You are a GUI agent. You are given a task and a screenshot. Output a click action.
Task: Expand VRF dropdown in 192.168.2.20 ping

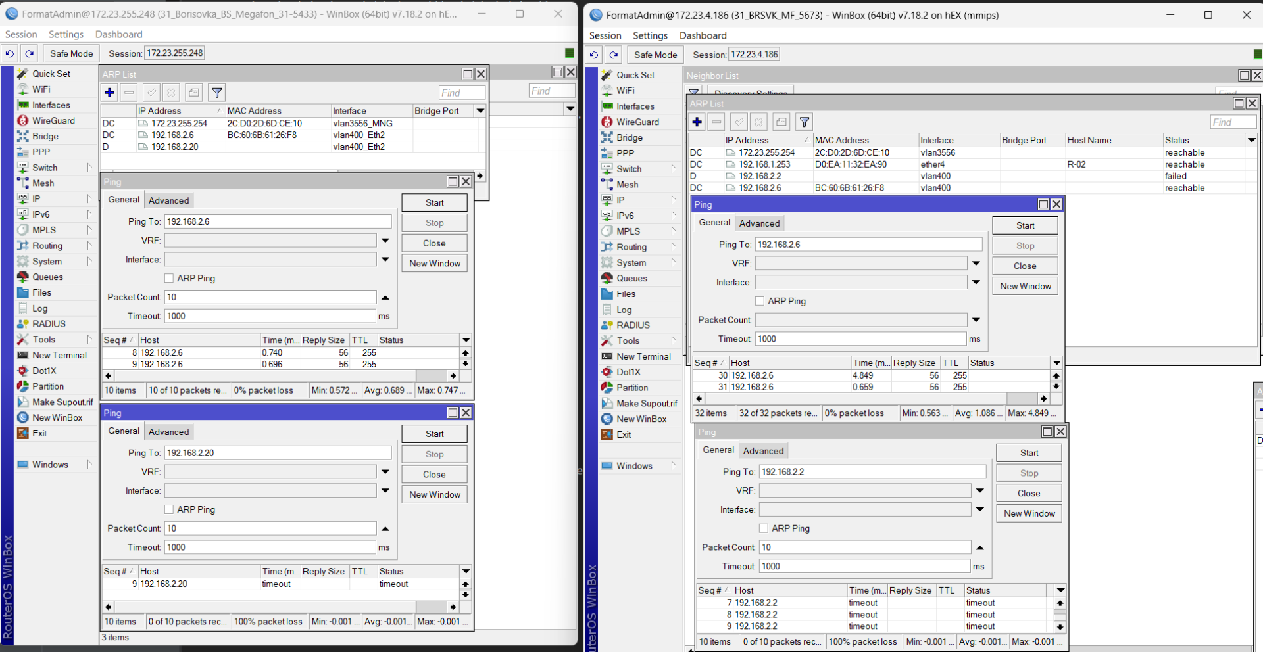(x=385, y=472)
